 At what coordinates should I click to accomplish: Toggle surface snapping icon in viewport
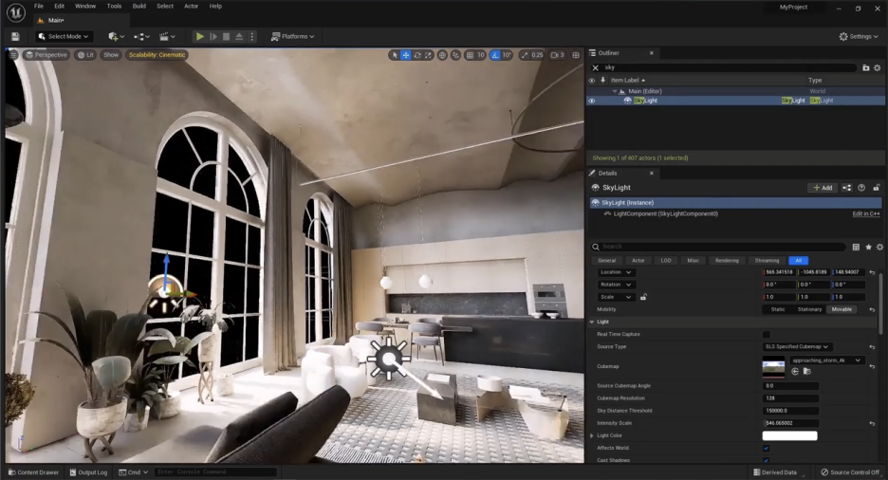pos(456,55)
